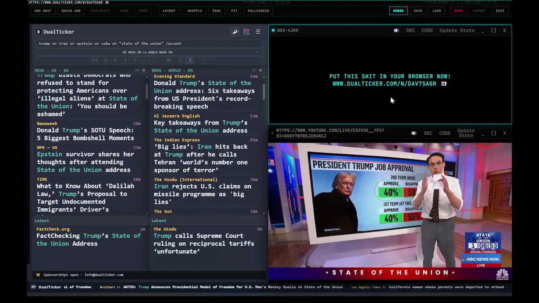Click the search query input field
The height and width of the screenshot is (303, 539).
click(x=149, y=43)
